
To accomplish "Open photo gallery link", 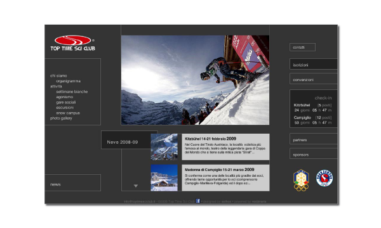I will [61, 118].
